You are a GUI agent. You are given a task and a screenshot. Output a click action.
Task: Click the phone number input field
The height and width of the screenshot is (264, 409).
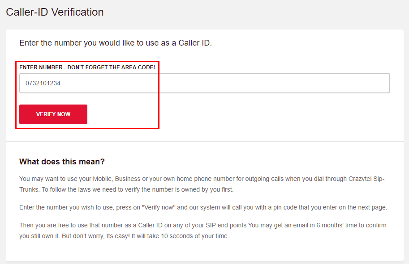pyautogui.click(x=204, y=83)
